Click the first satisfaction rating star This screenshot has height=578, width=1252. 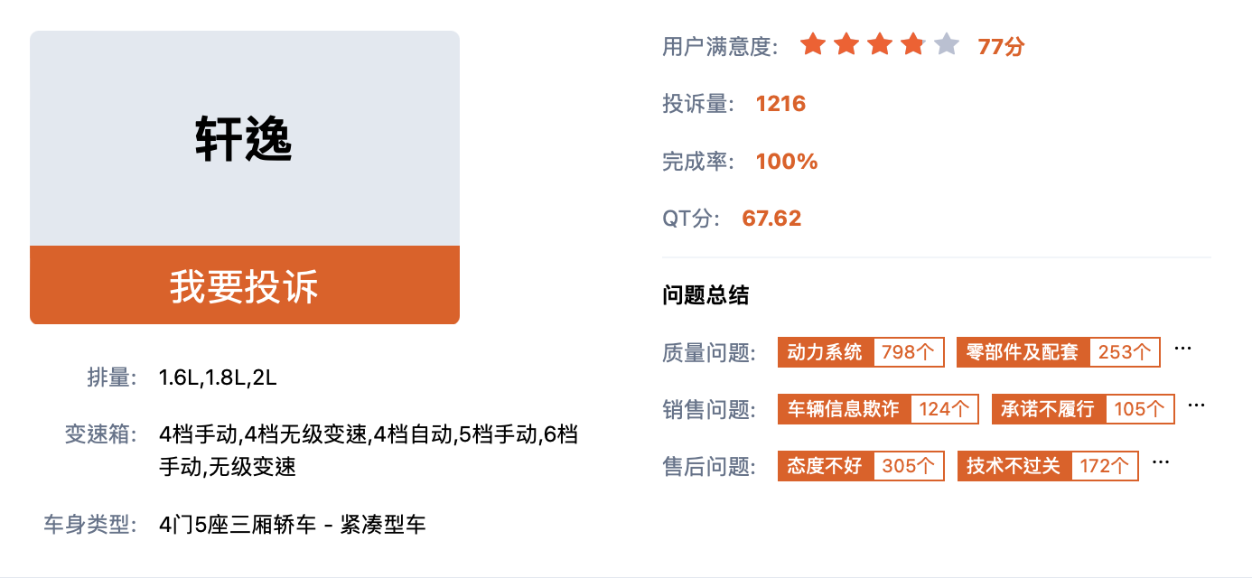tap(813, 44)
